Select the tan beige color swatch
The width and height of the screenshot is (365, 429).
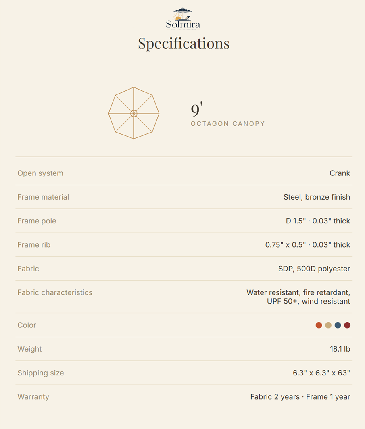click(x=328, y=325)
